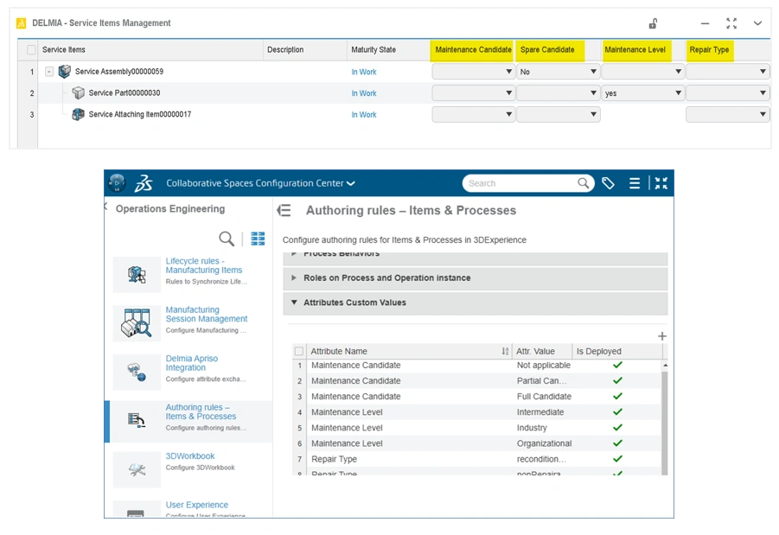The image size is (779, 535).
Task: Click the collapse/minimize arrows icon in the top bar
Action: (x=661, y=183)
